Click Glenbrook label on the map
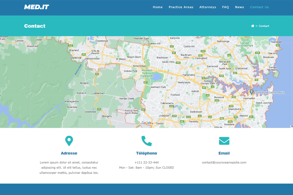Screen dimensions: 293x195 pos(76,58)
